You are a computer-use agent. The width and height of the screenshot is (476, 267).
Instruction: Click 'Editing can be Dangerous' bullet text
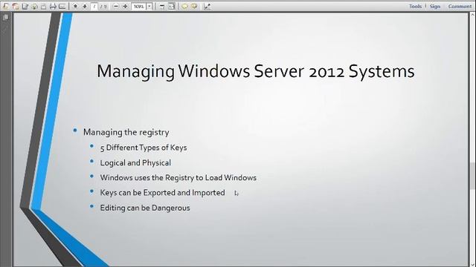pos(145,208)
